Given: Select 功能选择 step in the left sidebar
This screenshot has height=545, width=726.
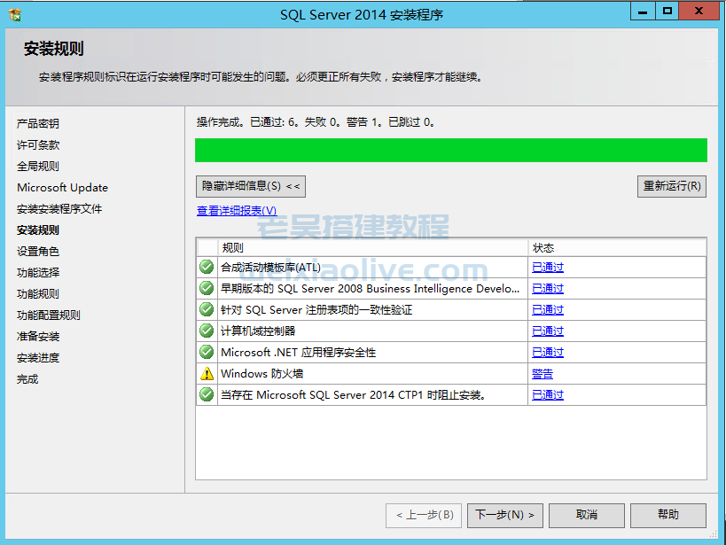Looking at the screenshot, I should click(x=38, y=273).
